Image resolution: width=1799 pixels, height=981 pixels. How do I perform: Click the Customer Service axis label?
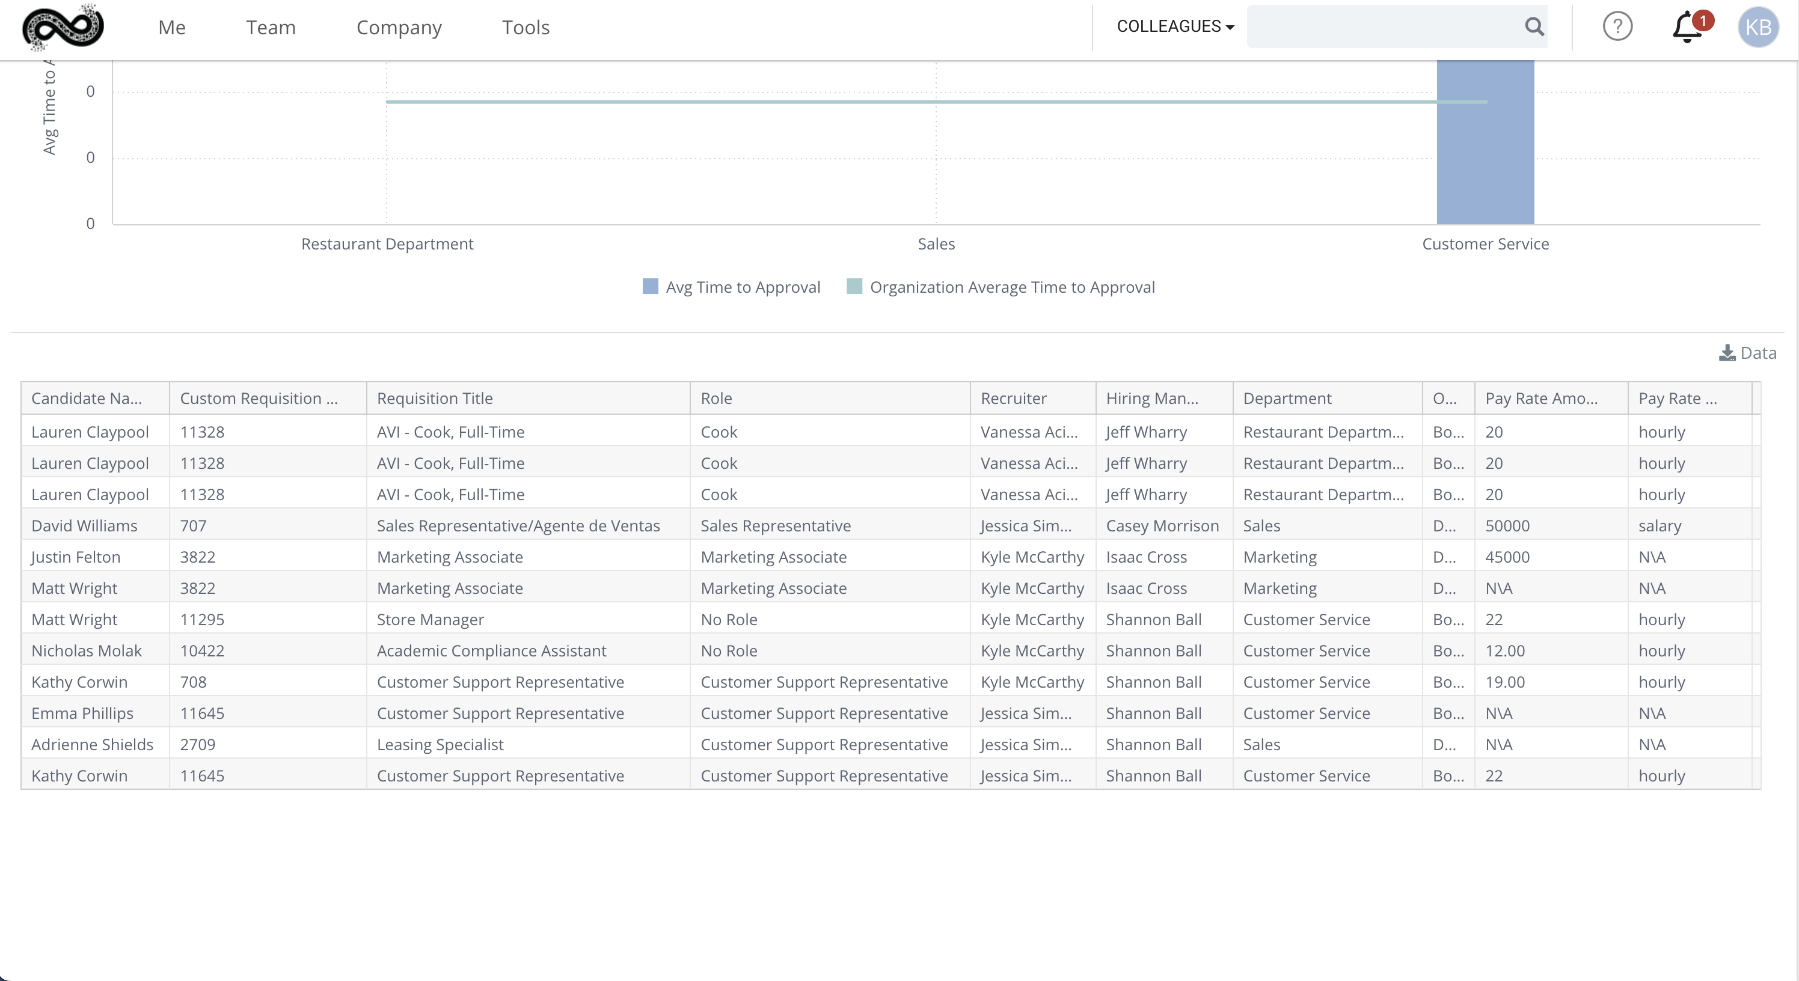1485,243
